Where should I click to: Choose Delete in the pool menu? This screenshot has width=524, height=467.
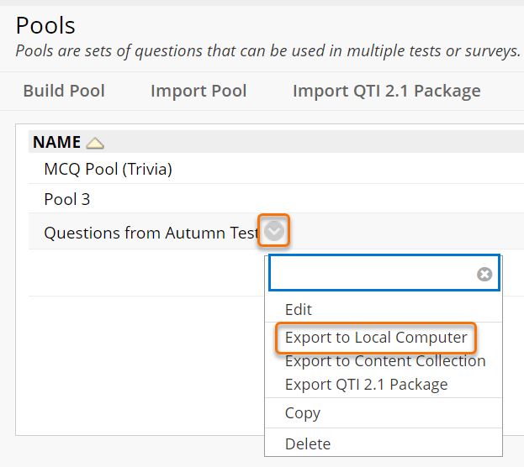[x=308, y=443]
